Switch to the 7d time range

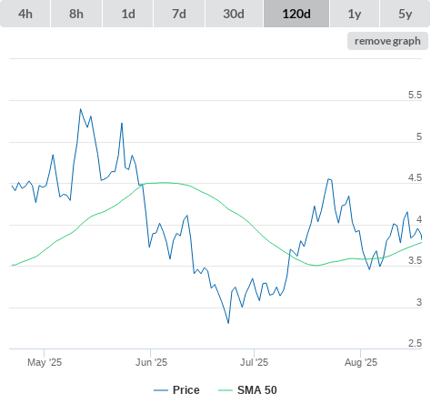point(179,14)
